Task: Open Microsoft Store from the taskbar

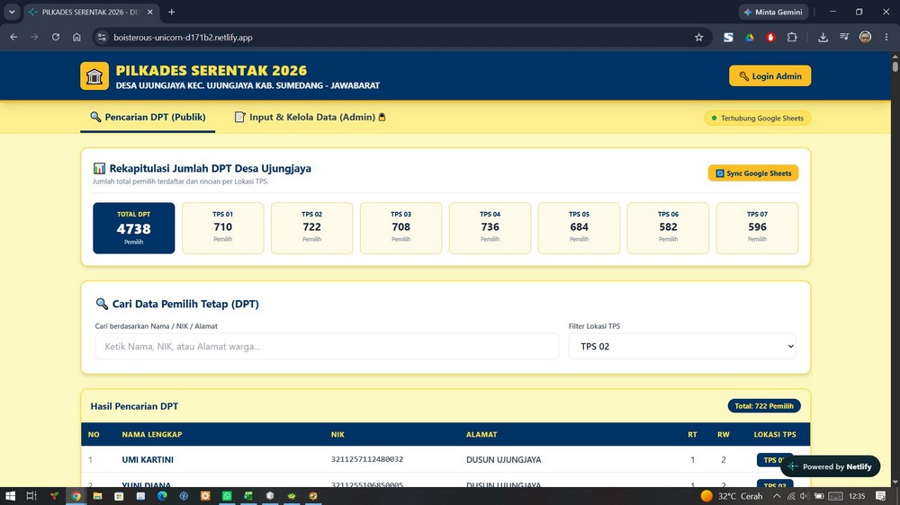Action: pos(119,496)
